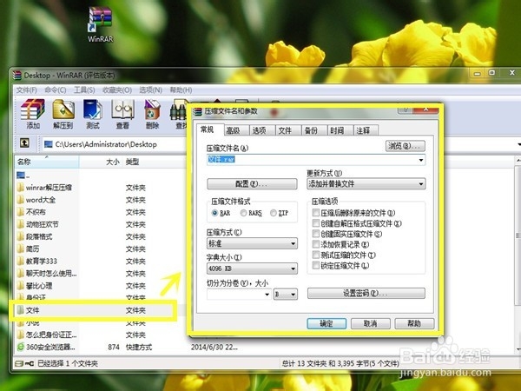Open the 收藏夹(O) menu
This screenshot has width=521, height=391.
coord(117,90)
